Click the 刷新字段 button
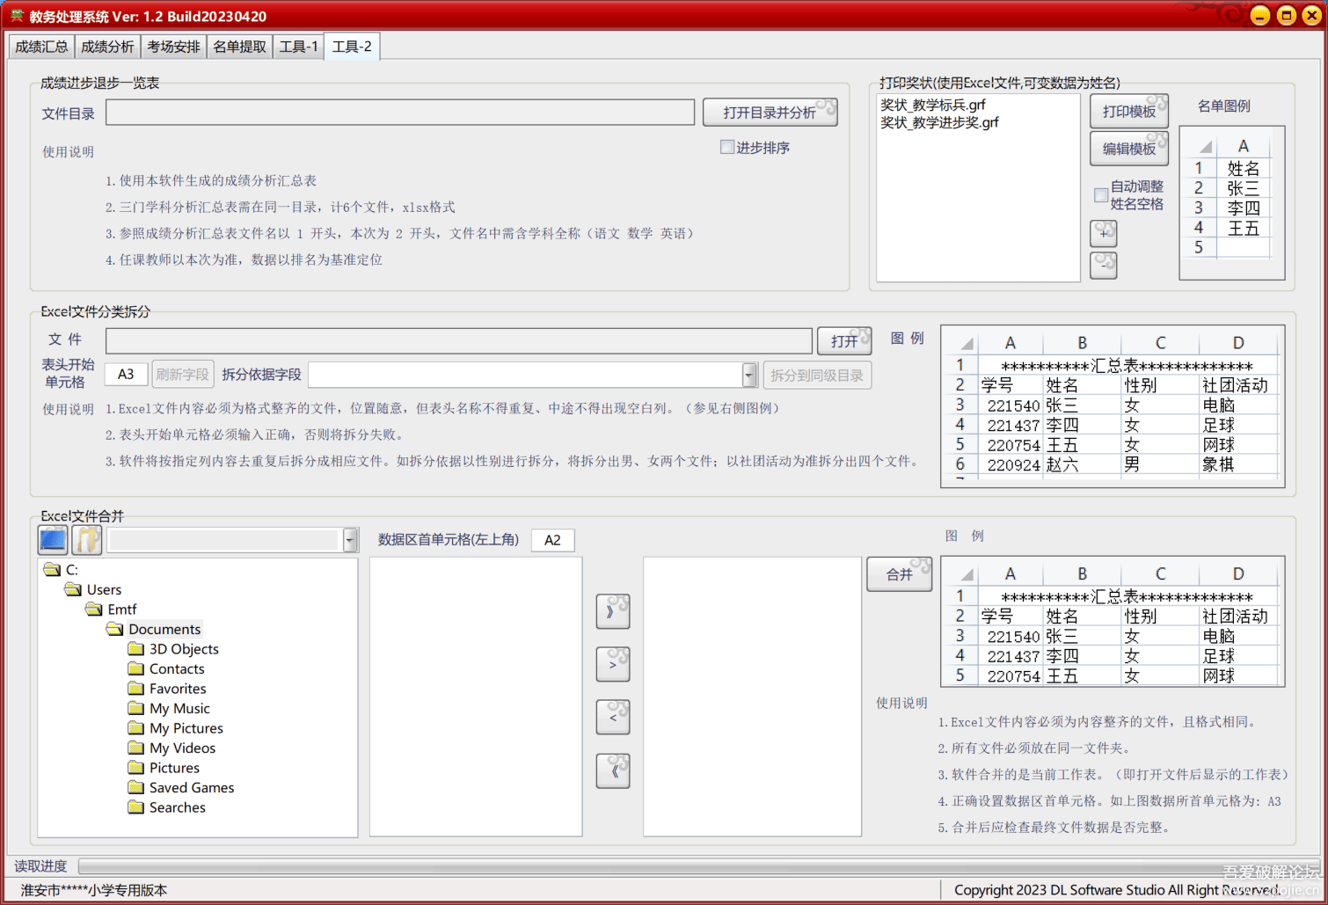This screenshot has height=905, width=1328. click(x=182, y=375)
